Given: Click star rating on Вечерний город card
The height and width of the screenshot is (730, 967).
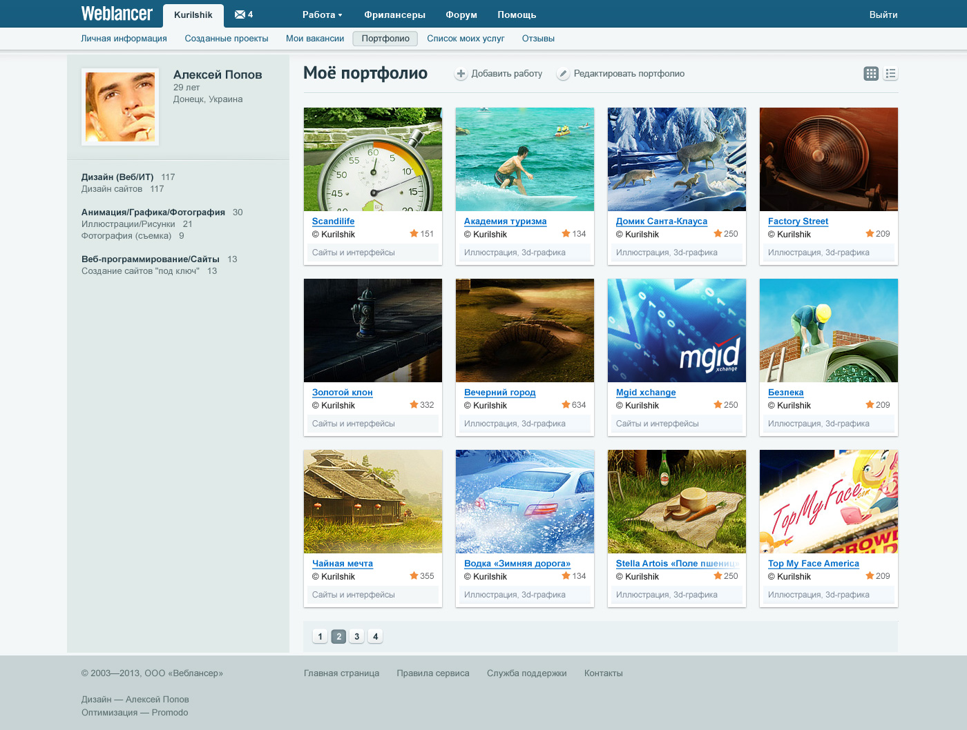Looking at the screenshot, I should (x=566, y=405).
